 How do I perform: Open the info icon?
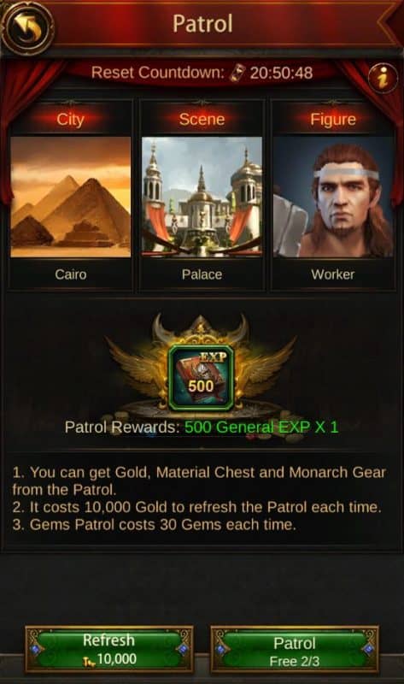(x=382, y=79)
